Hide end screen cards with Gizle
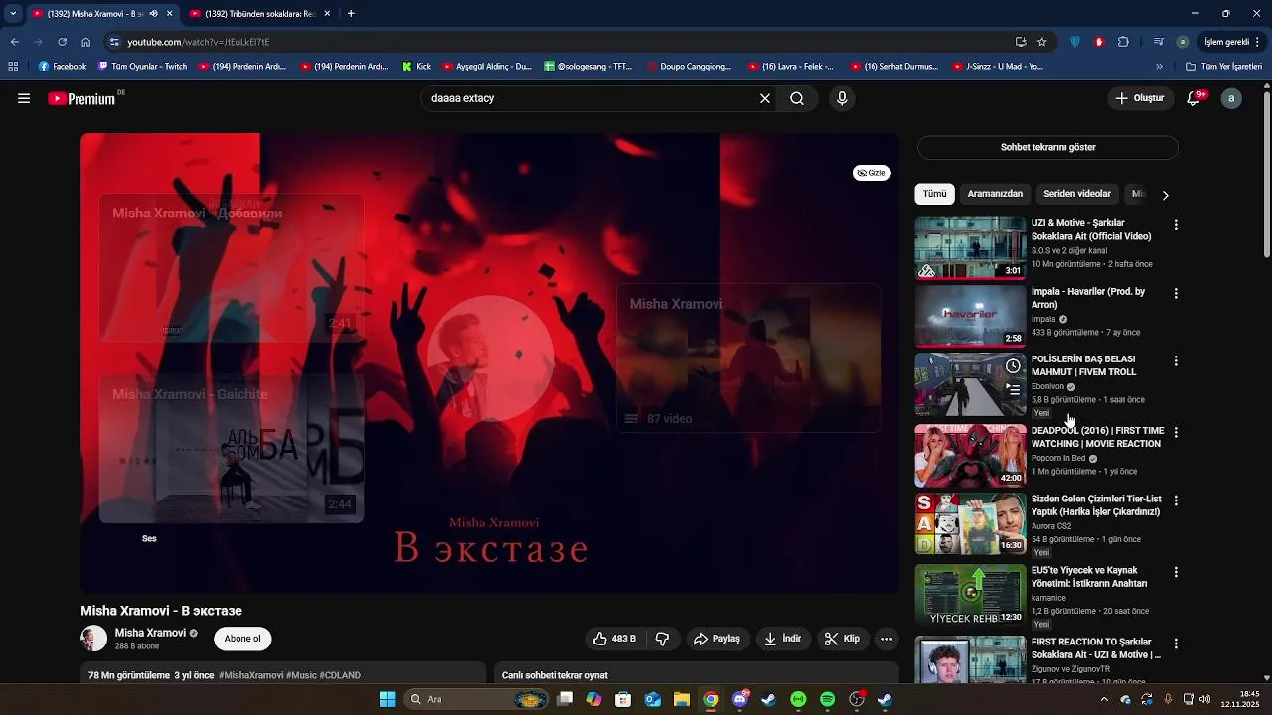 pos(872,173)
